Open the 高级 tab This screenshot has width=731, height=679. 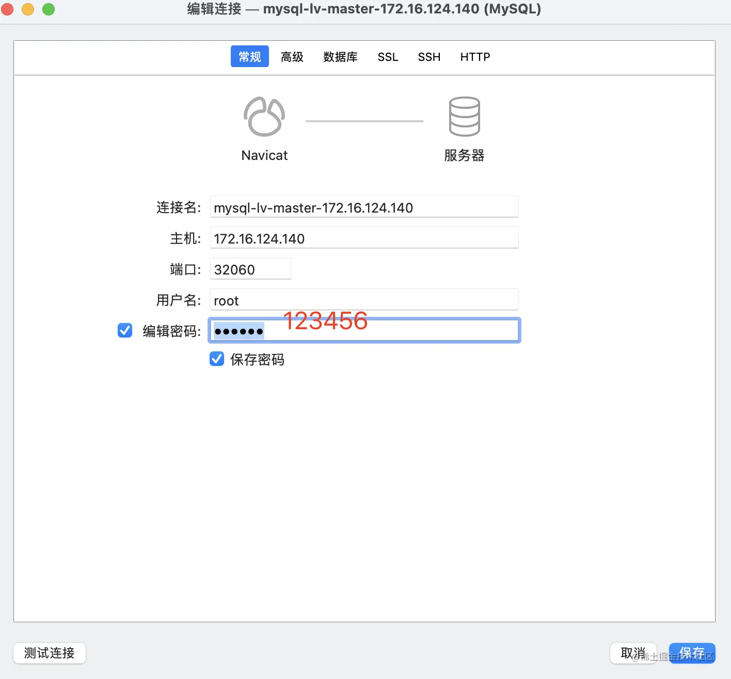[292, 57]
